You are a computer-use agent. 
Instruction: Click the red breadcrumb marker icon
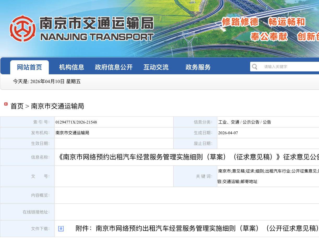(6, 104)
